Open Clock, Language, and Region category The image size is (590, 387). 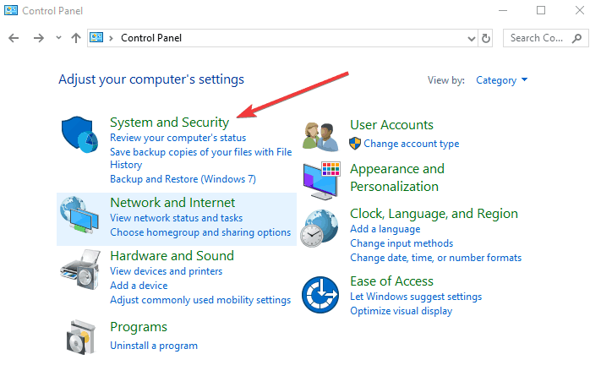(x=434, y=214)
